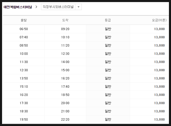Select the 16:20 departure time
The height and width of the screenshot is (126, 171).
pos(24,95)
